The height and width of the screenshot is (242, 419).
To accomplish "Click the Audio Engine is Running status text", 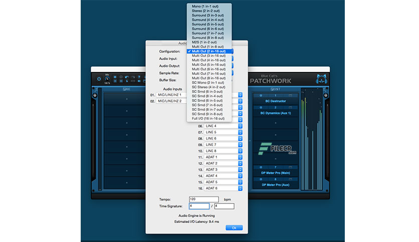I will (196, 215).
